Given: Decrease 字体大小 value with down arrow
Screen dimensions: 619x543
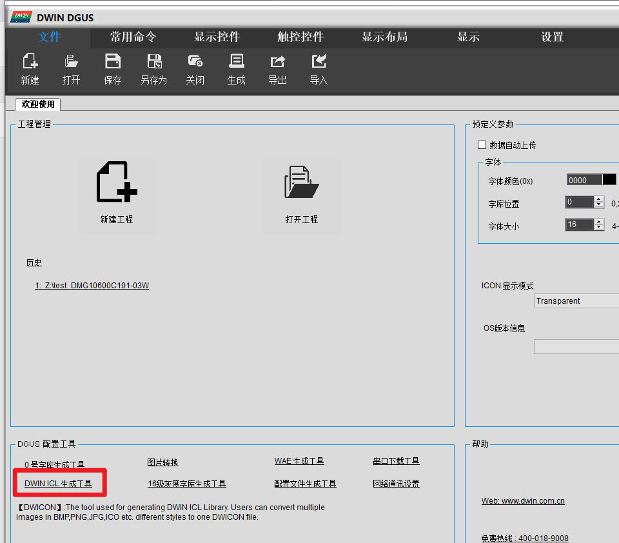Looking at the screenshot, I should click(x=599, y=227).
